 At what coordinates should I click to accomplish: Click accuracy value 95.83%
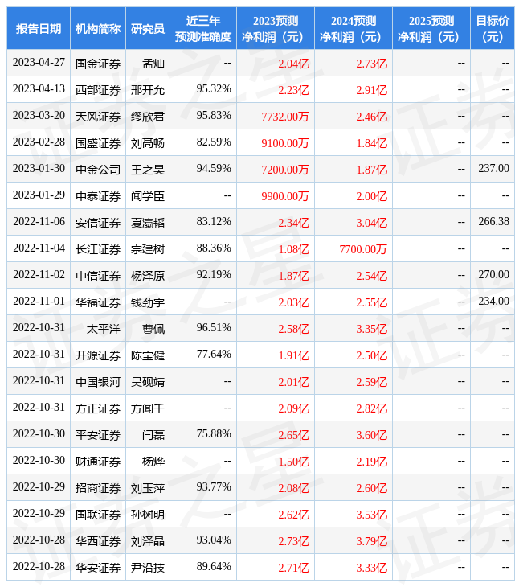tap(214, 116)
